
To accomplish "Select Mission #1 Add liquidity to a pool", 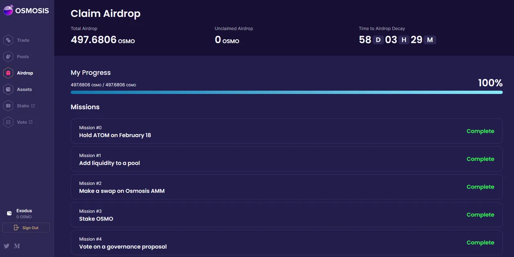I will (287, 159).
